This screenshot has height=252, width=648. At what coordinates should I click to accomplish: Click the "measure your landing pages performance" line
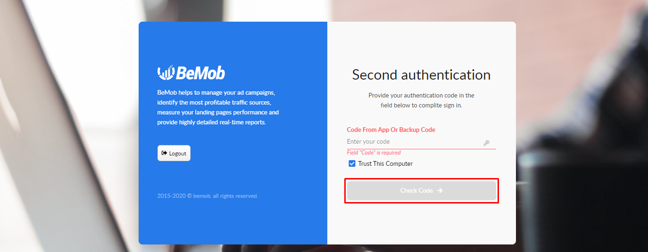coord(218,113)
